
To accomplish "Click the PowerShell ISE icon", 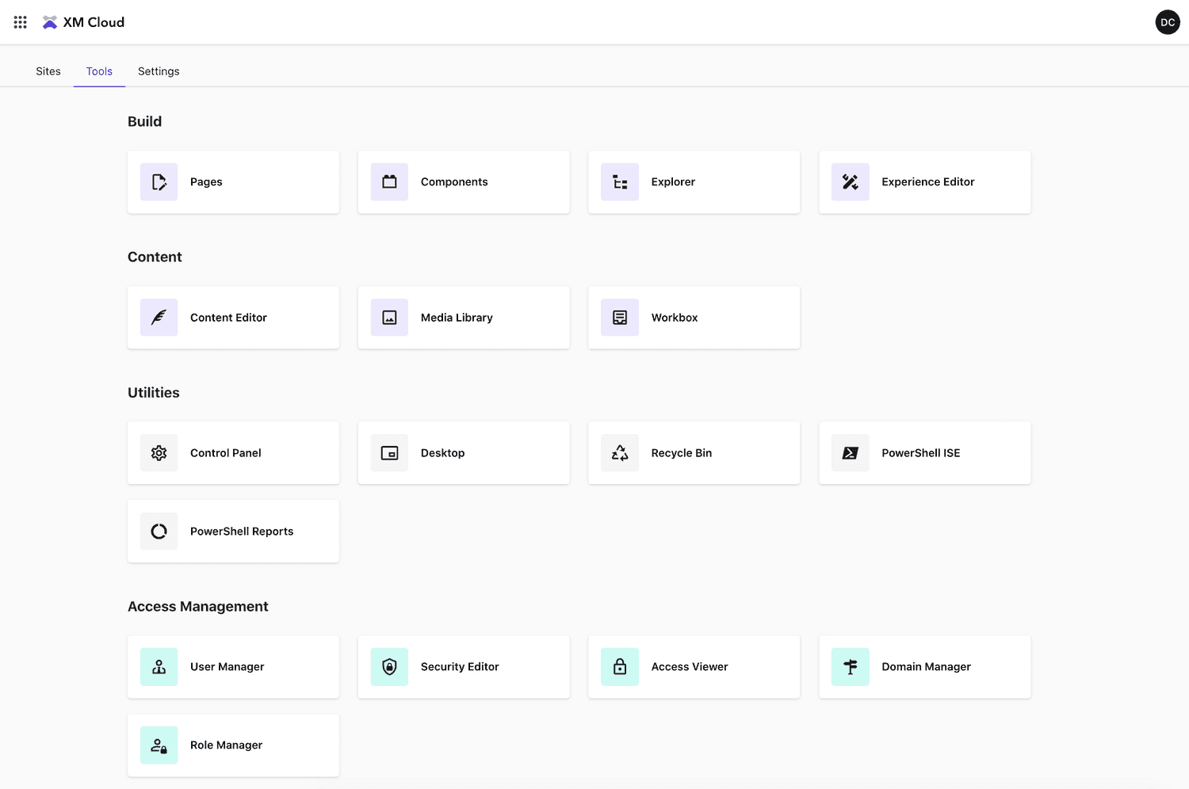I will [851, 453].
